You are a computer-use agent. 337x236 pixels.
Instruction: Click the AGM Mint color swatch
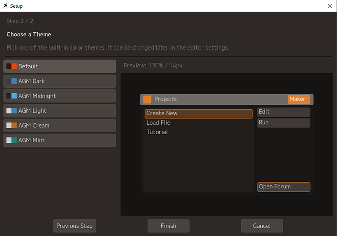point(11,140)
